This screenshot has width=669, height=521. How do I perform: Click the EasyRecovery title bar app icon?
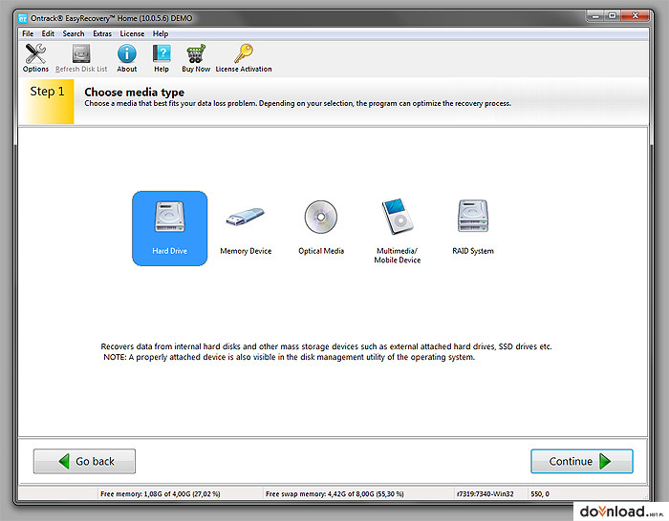tap(23, 18)
